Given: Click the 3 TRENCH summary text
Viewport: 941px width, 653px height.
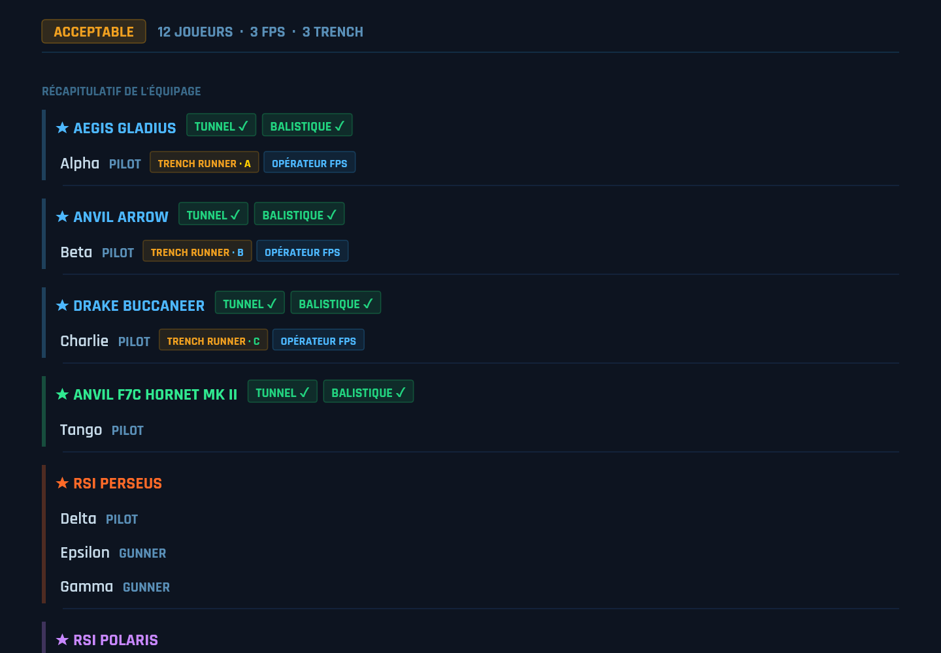Looking at the screenshot, I should [333, 32].
